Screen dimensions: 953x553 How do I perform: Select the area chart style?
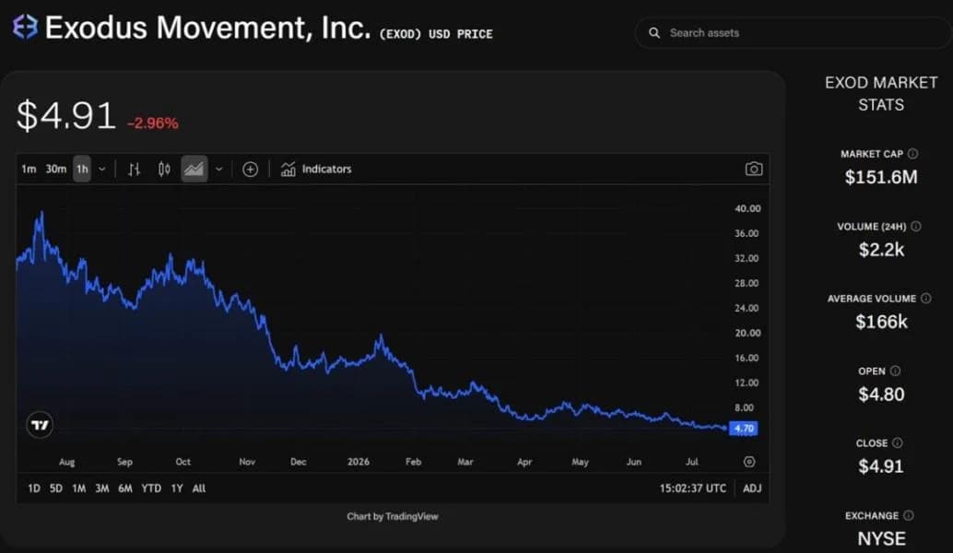pos(194,169)
